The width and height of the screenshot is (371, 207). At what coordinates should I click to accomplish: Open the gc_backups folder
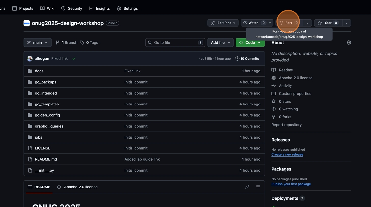tap(46, 82)
